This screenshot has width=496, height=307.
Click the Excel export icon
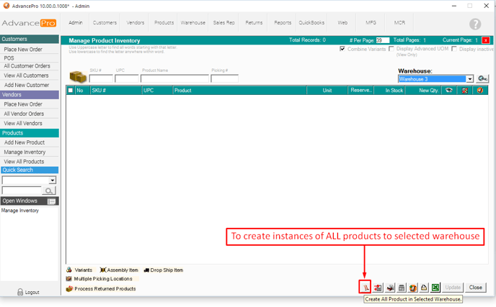point(435,288)
